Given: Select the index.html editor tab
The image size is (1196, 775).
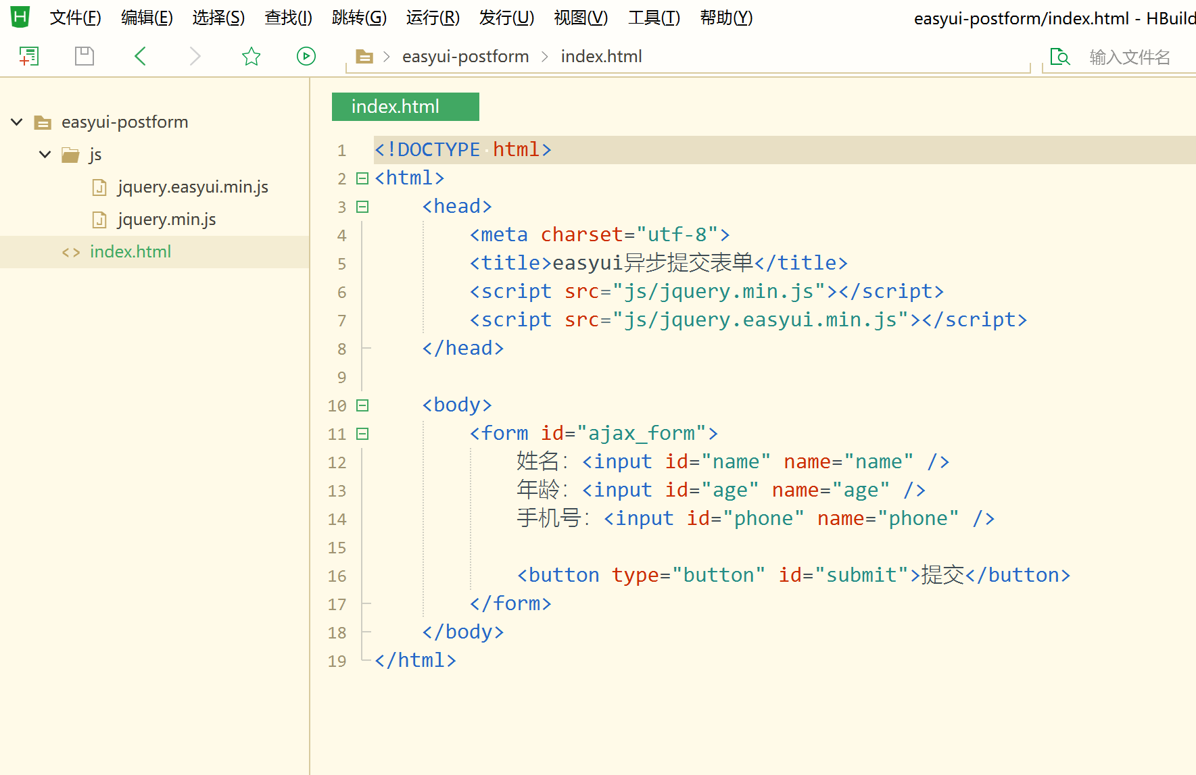Looking at the screenshot, I should point(406,107).
